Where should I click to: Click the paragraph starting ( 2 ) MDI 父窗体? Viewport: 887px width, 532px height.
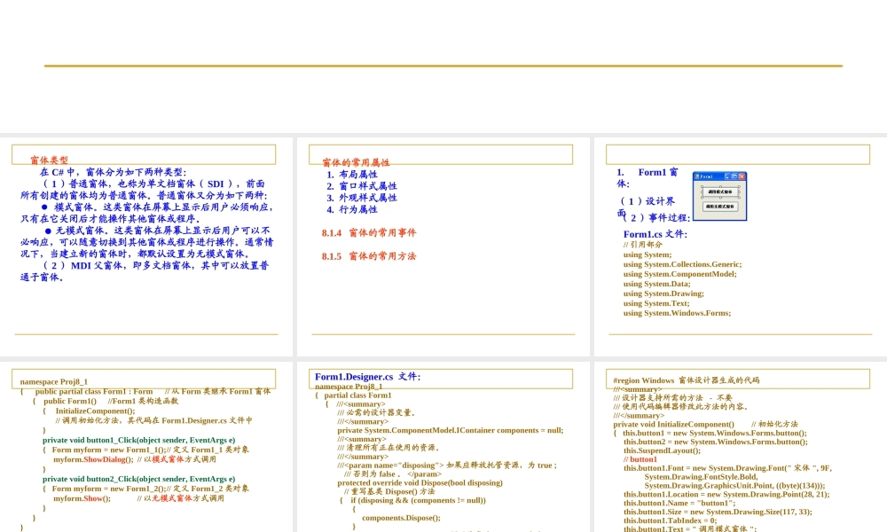(145, 270)
